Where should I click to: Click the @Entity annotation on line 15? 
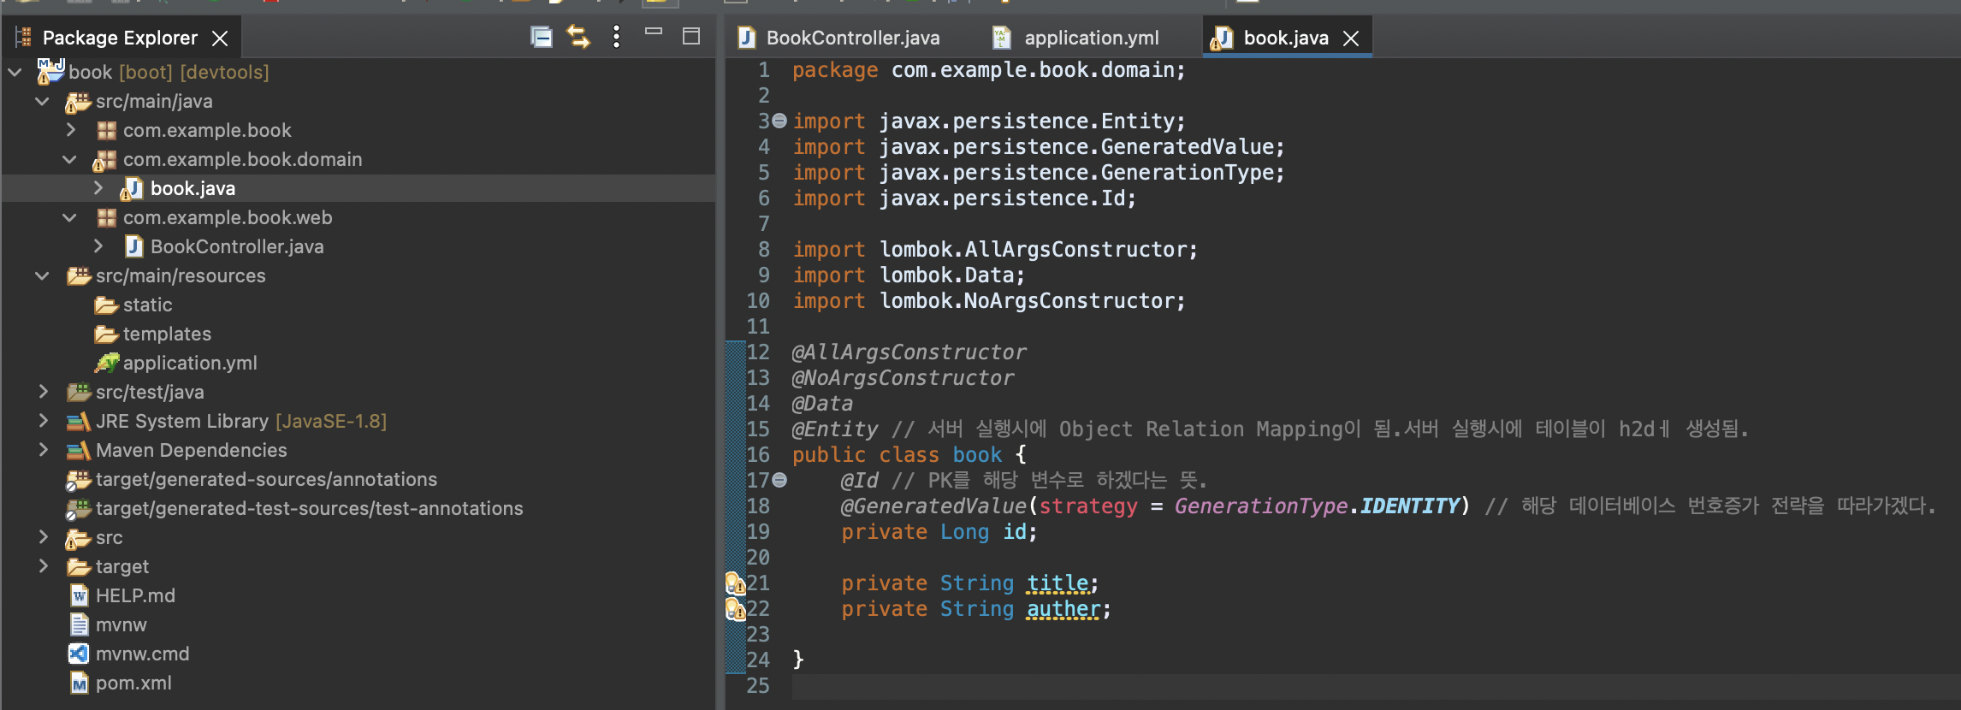point(835,429)
